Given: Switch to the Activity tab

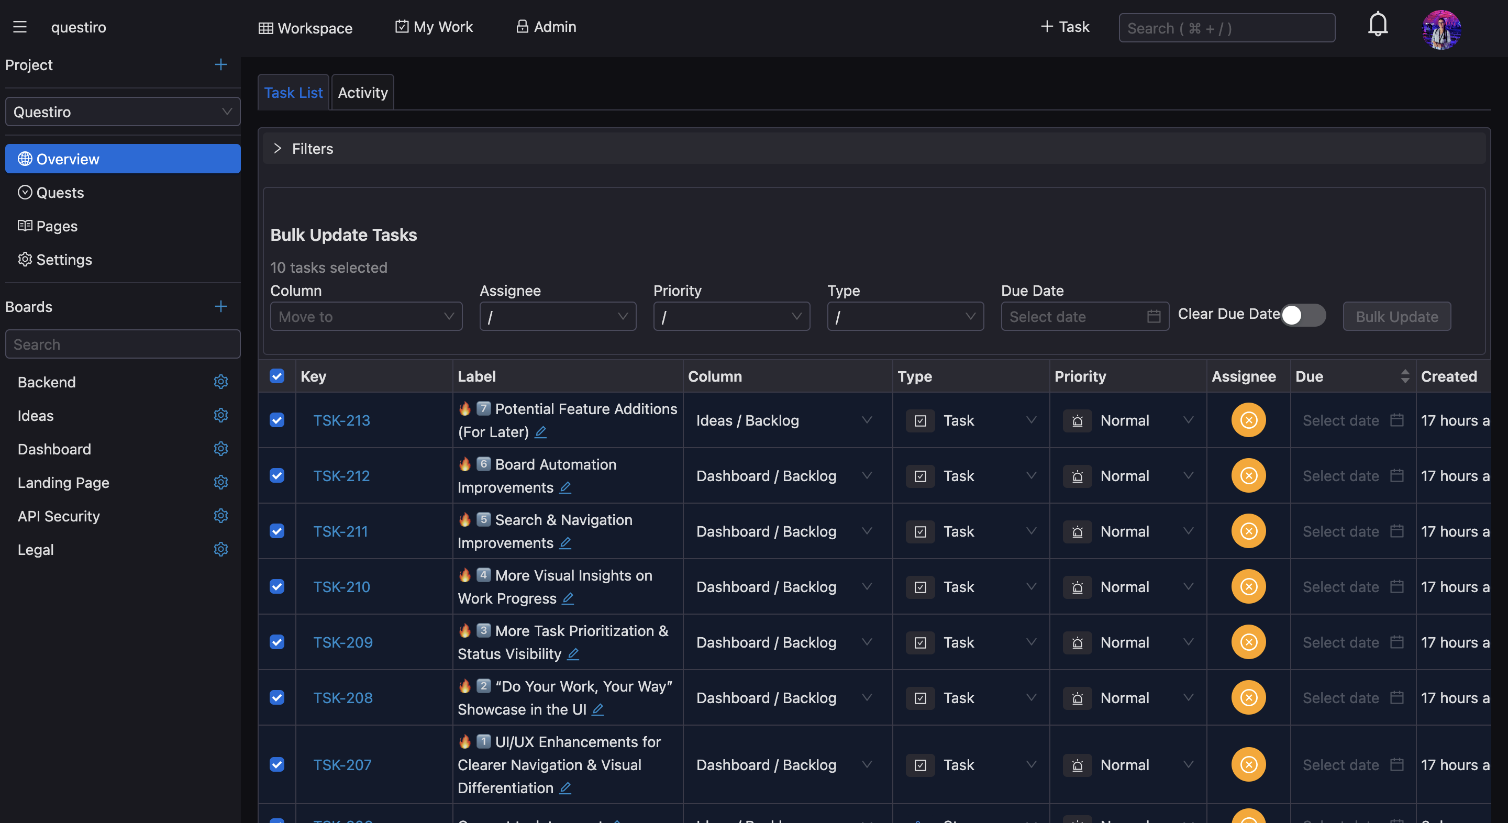Looking at the screenshot, I should pos(363,93).
